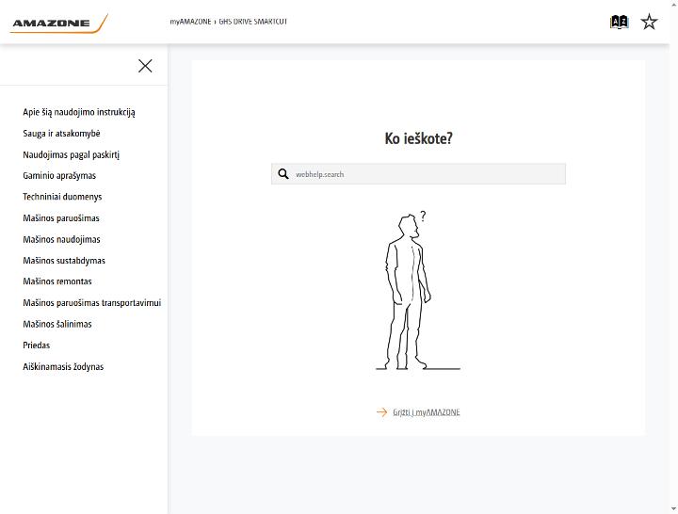Select Mašinos paruošimas transportavimui
This screenshot has width=678, height=514.
(92, 303)
